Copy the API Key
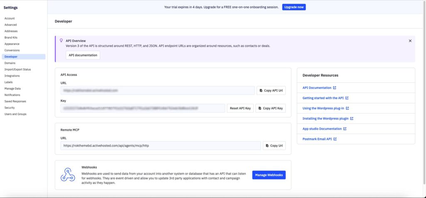Viewport: 426px width, 198px height. [x=270, y=108]
